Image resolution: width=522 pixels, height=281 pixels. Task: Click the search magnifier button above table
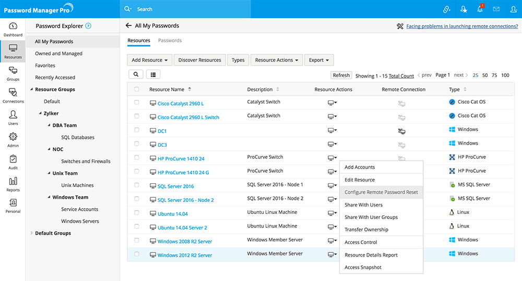[x=136, y=75]
